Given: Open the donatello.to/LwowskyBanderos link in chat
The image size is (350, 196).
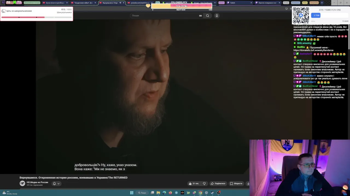Looking at the screenshot, I should point(313,50).
